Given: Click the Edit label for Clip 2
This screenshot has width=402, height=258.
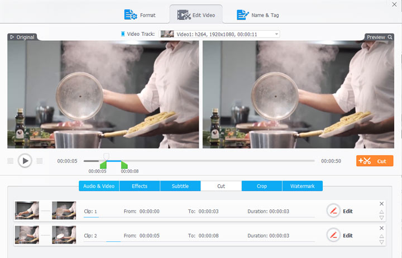Looking at the screenshot, I should pyautogui.click(x=348, y=236).
